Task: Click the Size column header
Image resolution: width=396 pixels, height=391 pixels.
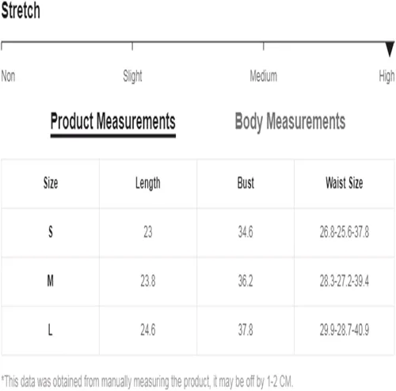Action: coord(51,183)
